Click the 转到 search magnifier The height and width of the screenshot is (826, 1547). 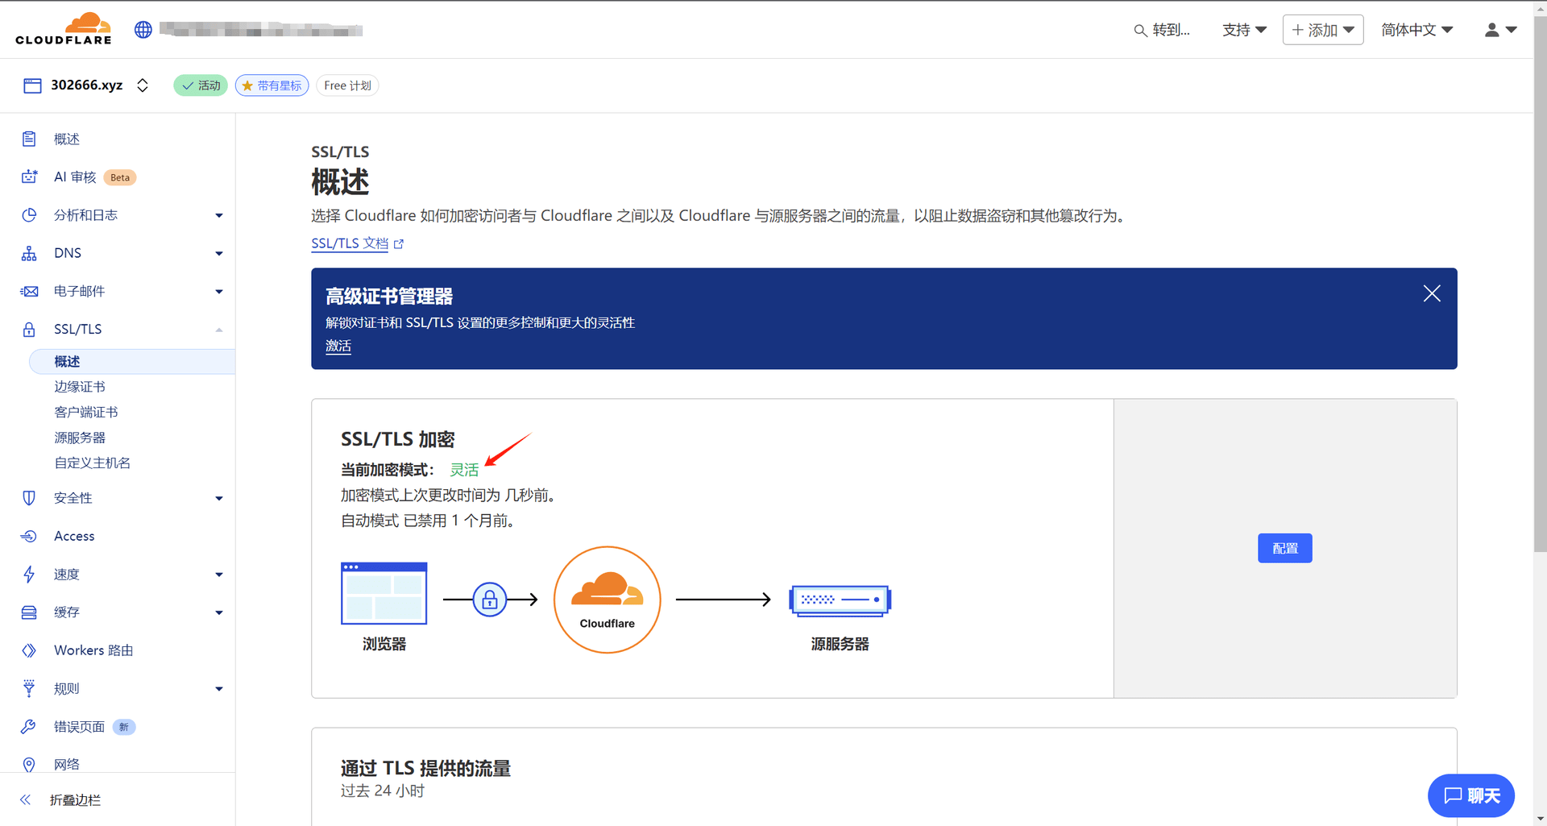(1139, 30)
